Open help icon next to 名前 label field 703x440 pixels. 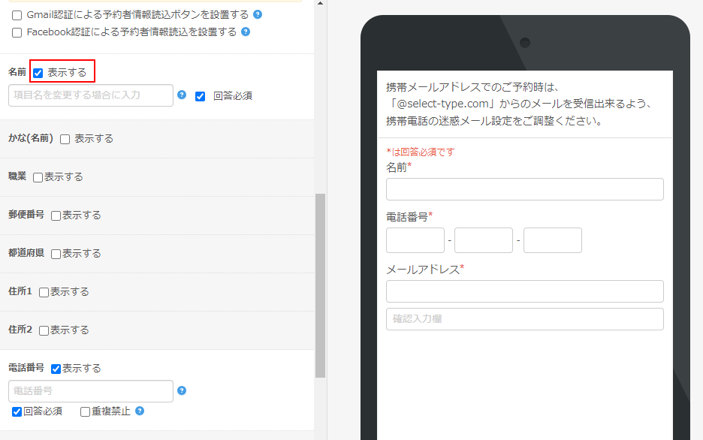[x=182, y=95]
